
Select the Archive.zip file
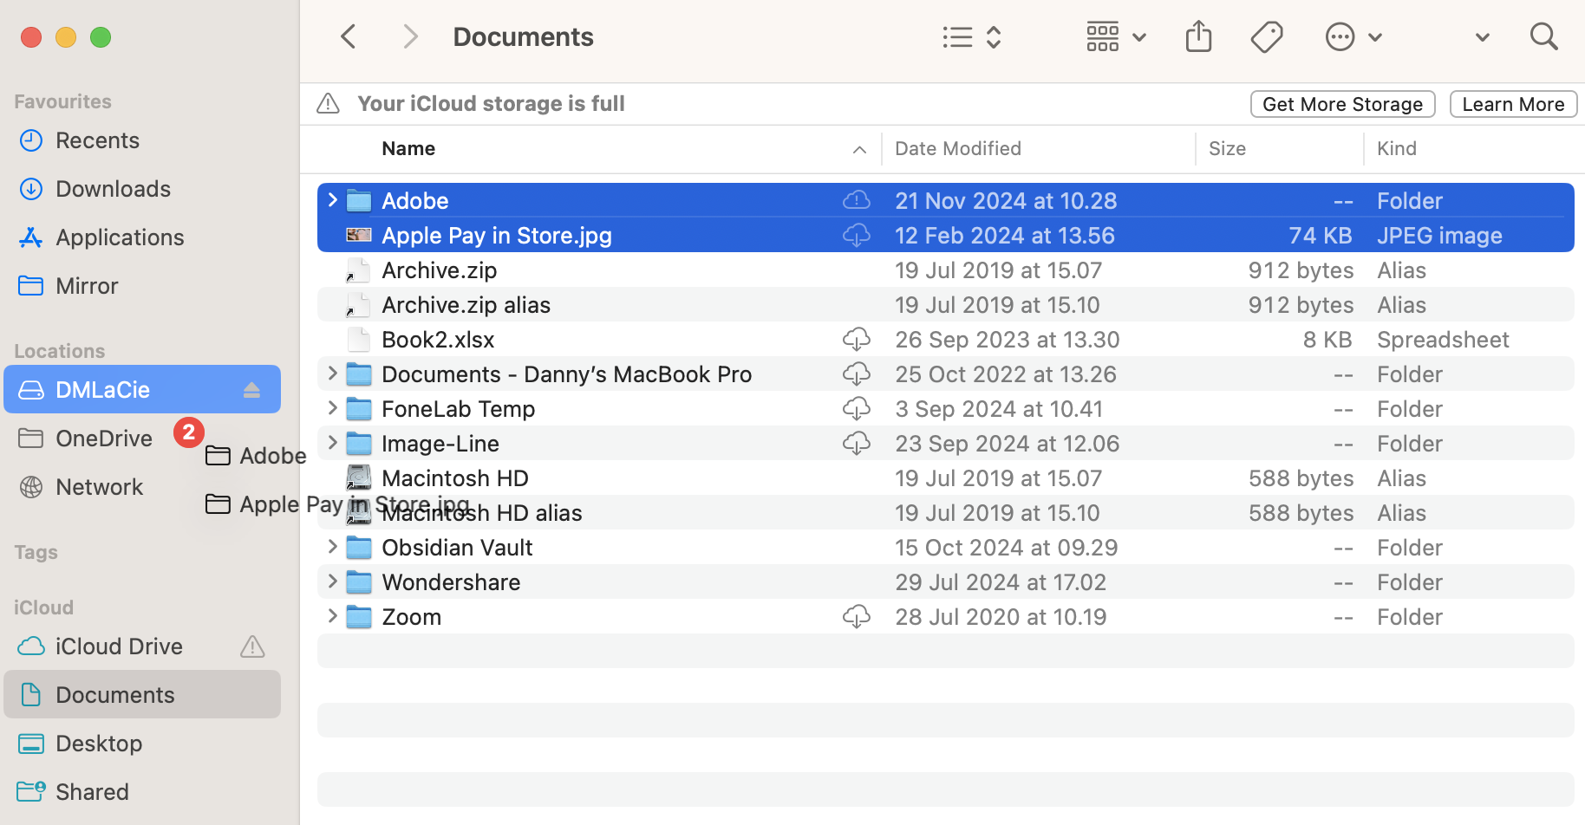(x=440, y=270)
